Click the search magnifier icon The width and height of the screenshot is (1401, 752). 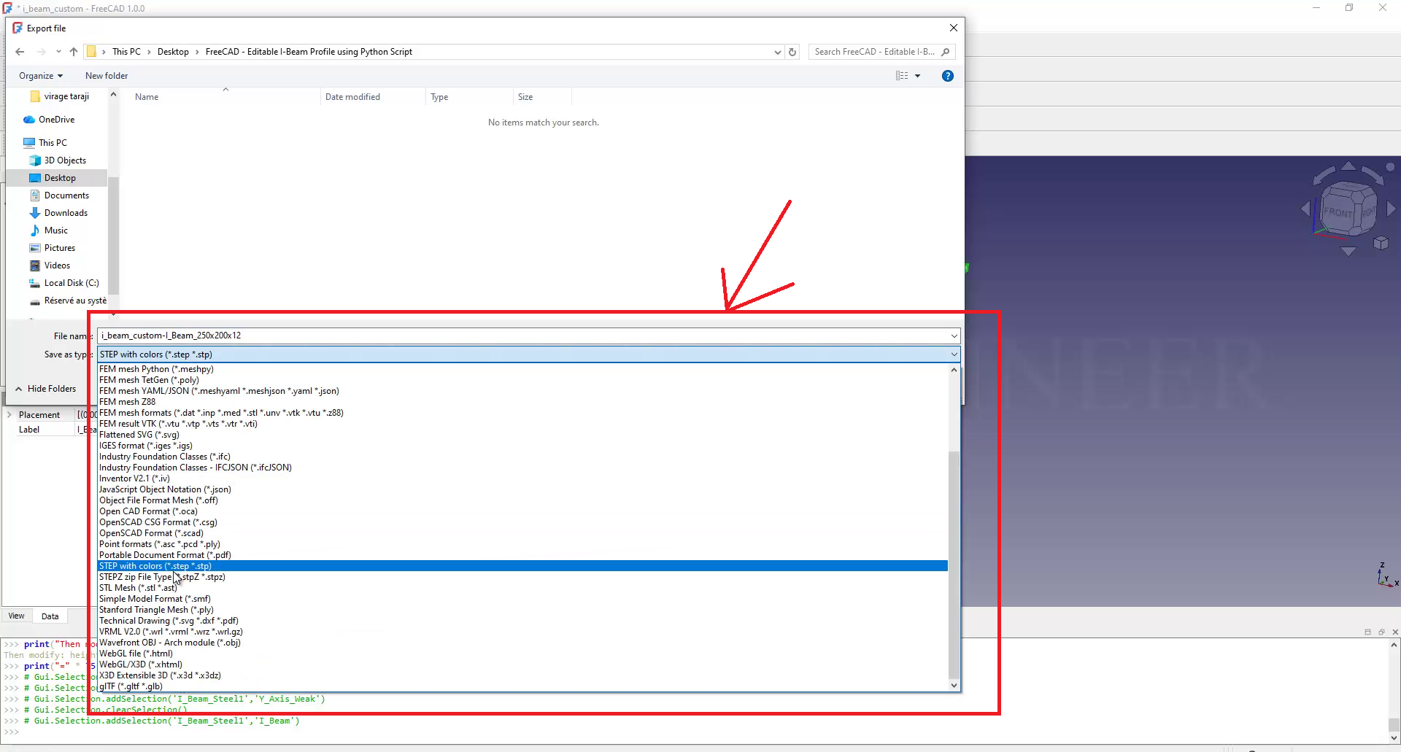click(946, 52)
